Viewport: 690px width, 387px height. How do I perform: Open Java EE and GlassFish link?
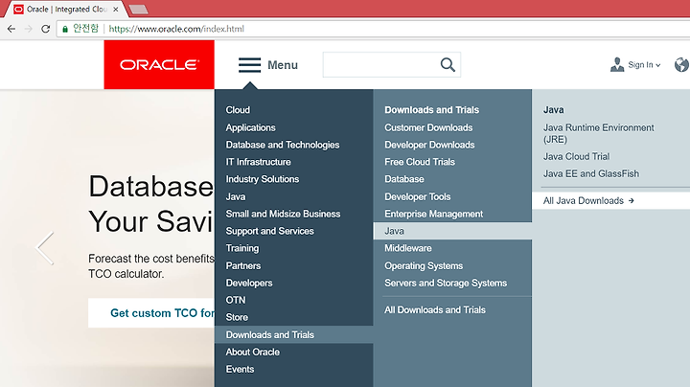[x=591, y=173]
